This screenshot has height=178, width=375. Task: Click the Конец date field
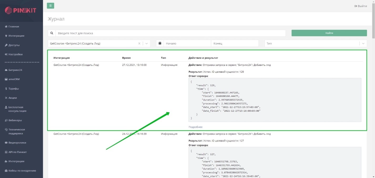pyautogui.click(x=235, y=43)
